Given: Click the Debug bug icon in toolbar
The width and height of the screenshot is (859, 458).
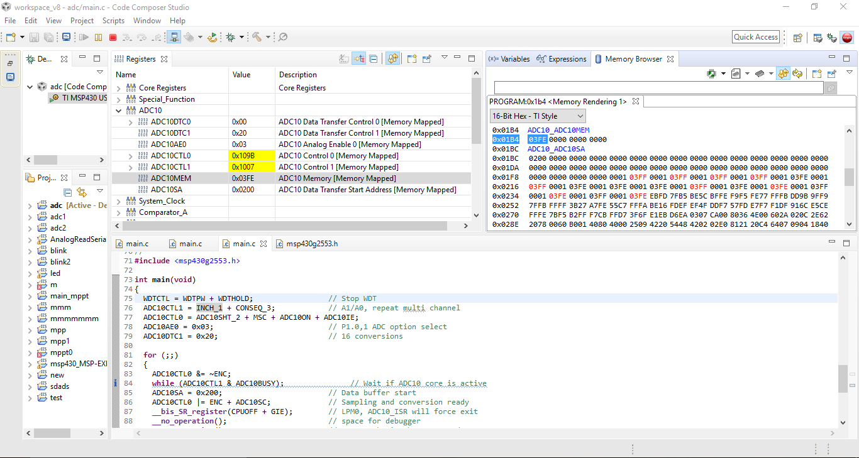Looking at the screenshot, I should click(231, 38).
